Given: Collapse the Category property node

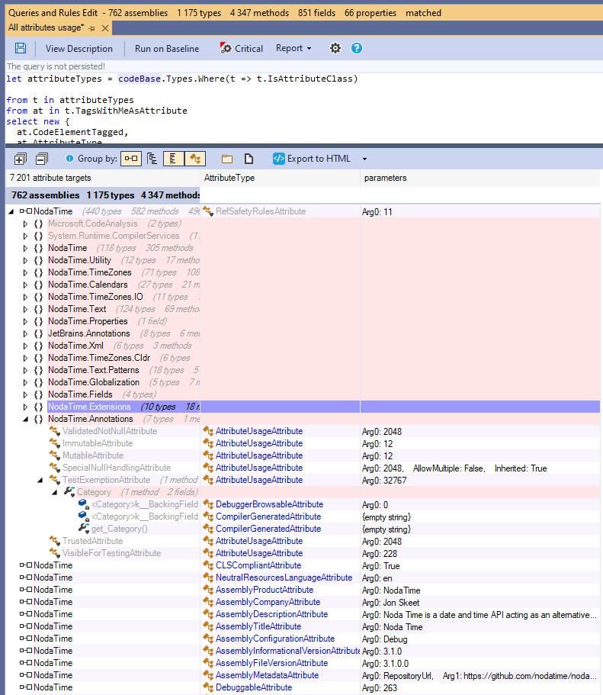Looking at the screenshot, I should [55, 492].
